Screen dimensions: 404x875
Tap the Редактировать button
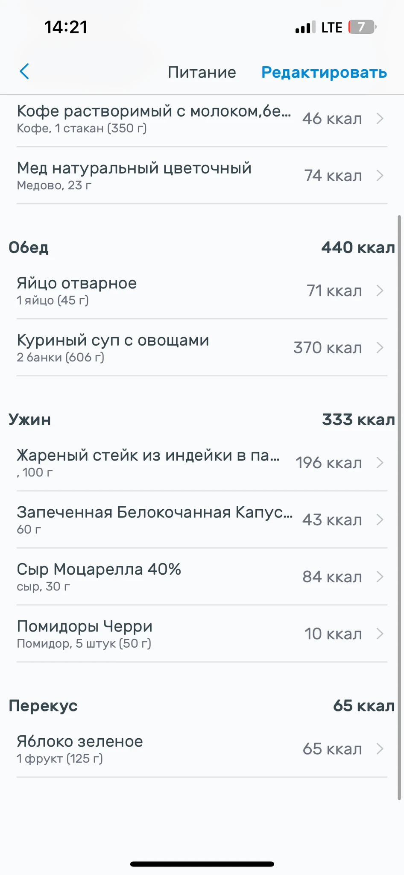[x=324, y=72]
